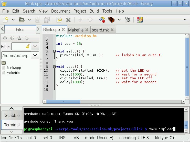Open the color chooser toolbar icon
The image size is (190, 142).
[140, 19]
